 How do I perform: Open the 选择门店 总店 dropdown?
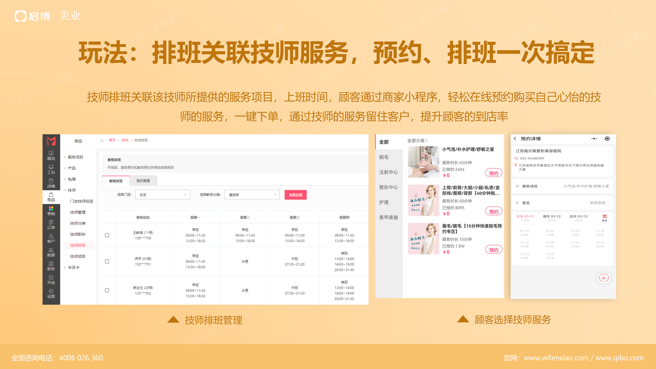point(162,195)
